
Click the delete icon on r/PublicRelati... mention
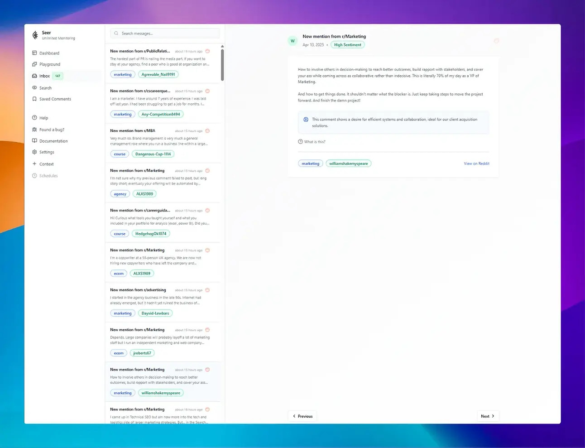pyautogui.click(x=207, y=51)
